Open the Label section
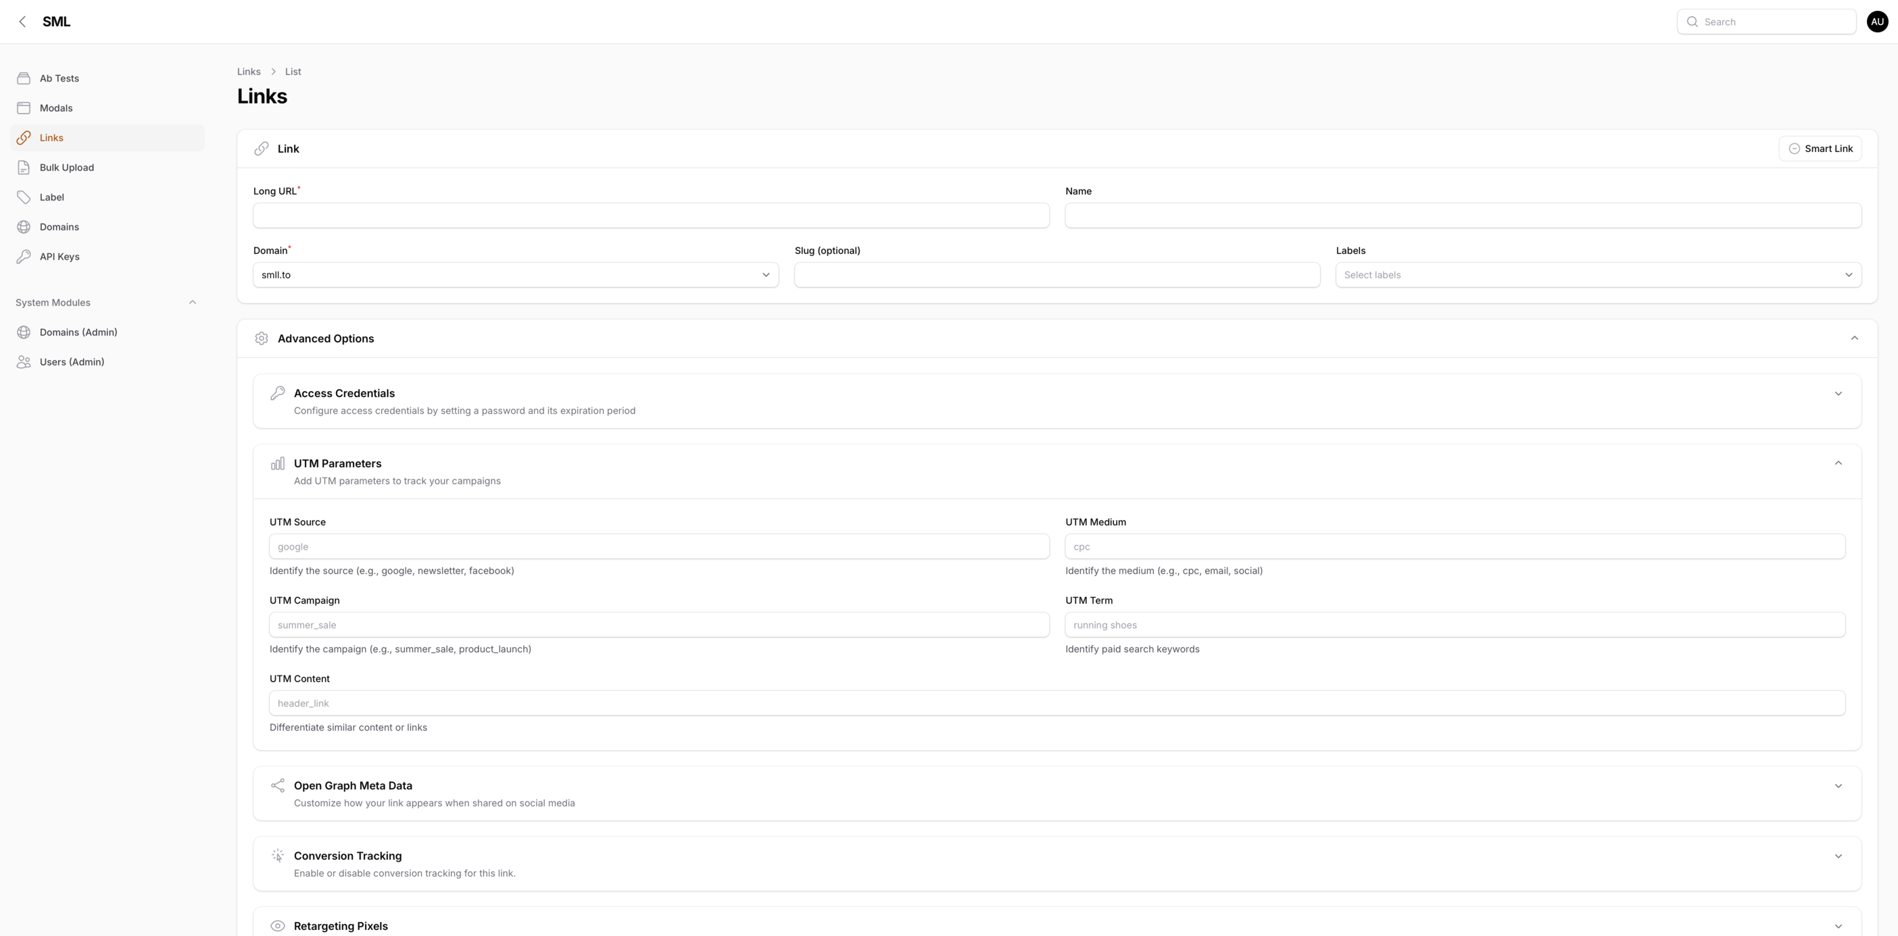The width and height of the screenshot is (1898, 936). click(51, 197)
